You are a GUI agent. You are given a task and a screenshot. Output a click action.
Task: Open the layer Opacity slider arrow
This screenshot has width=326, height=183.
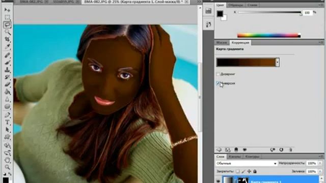320,163
